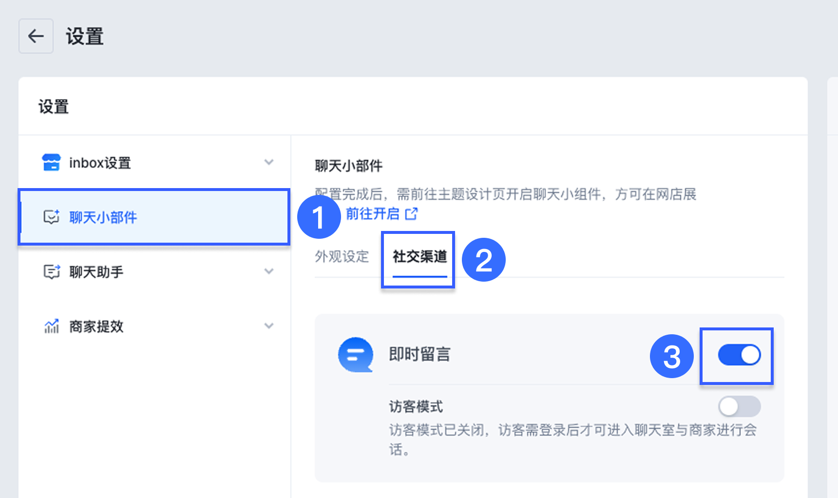The image size is (838, 498).
Task: Click the 商家提效 menu label
Action: pyautogui.click(x=96, y=326)
